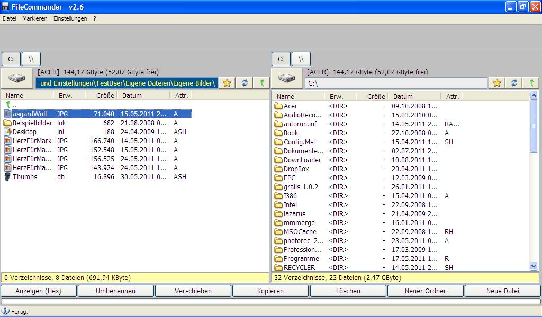Click the right panel favorites star icon
This screenshot has width=542, height=317.
496,83
